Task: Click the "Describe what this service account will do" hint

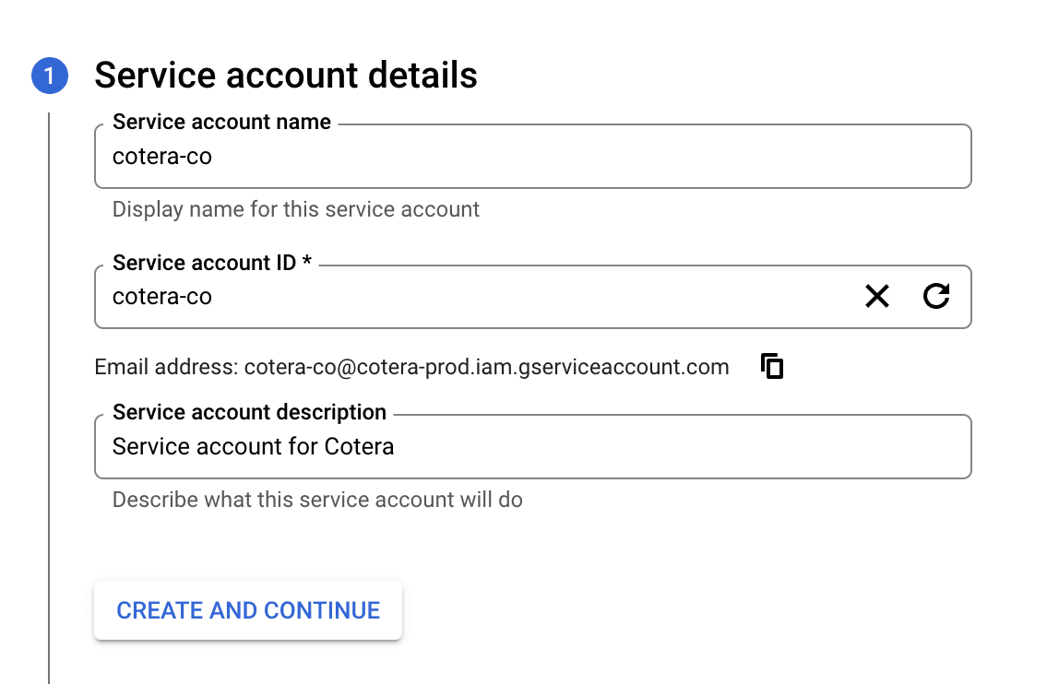Action: coord(317,501)
